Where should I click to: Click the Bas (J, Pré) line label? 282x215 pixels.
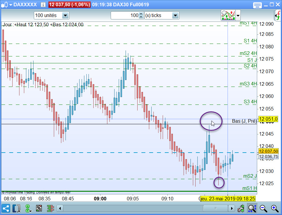click(244, 121)
